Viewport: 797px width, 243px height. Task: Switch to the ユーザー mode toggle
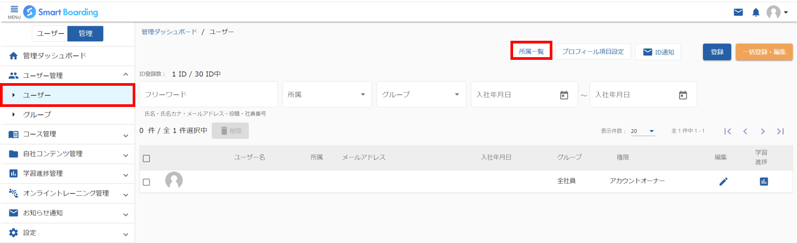(50, 33)
